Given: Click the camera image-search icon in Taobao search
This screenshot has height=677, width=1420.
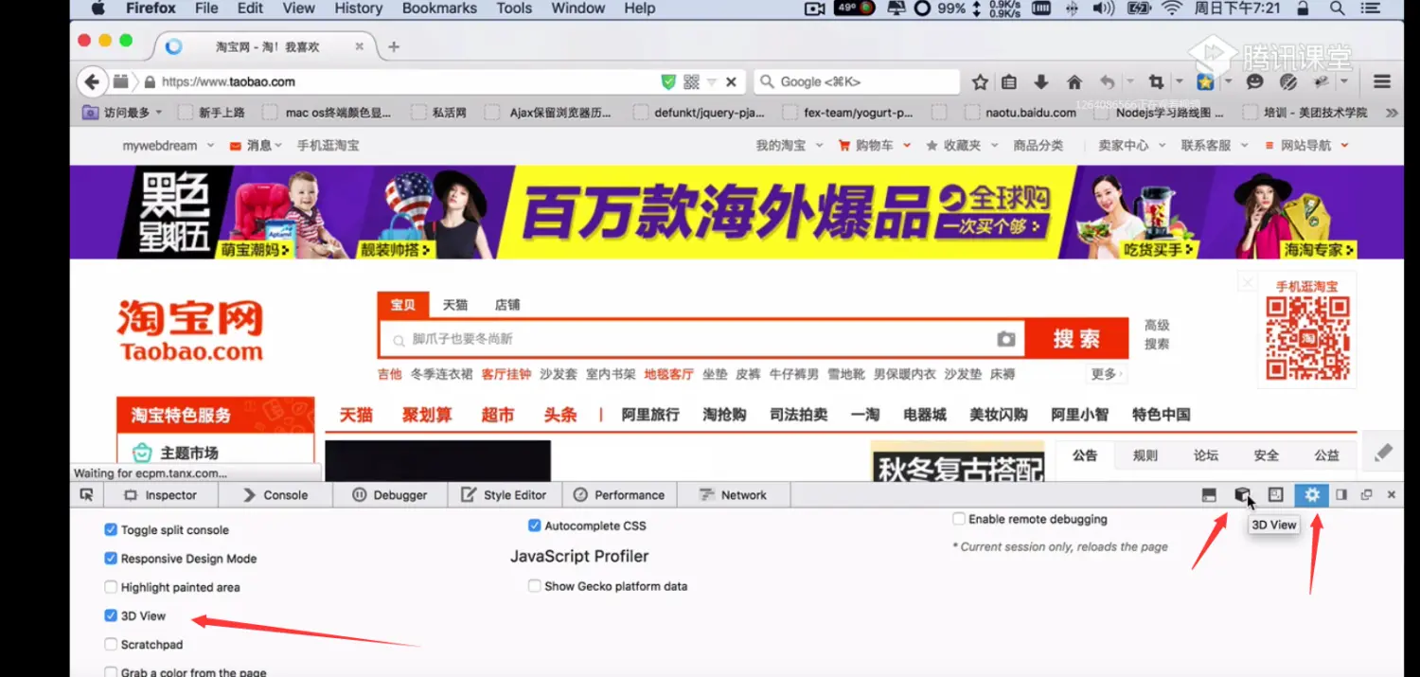Looking at the screenshot, I should point(1006,339).
